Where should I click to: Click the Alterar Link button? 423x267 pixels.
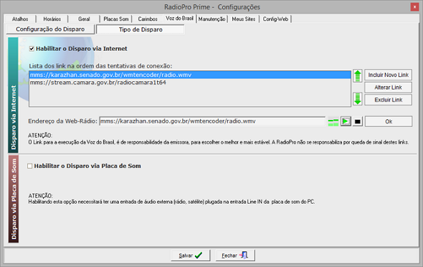tap(388, 87)
